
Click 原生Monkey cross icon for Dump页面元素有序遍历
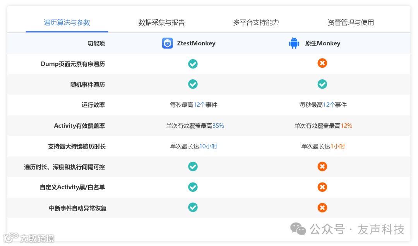pos(322,63)
